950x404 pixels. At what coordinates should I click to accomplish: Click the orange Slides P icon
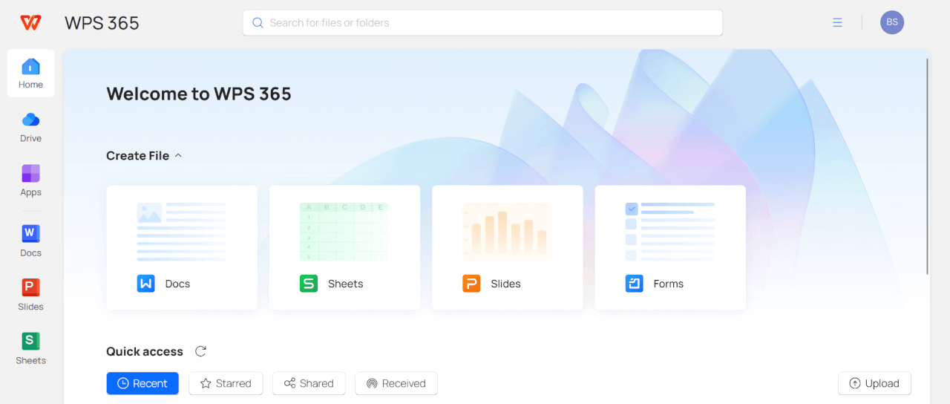471,284
